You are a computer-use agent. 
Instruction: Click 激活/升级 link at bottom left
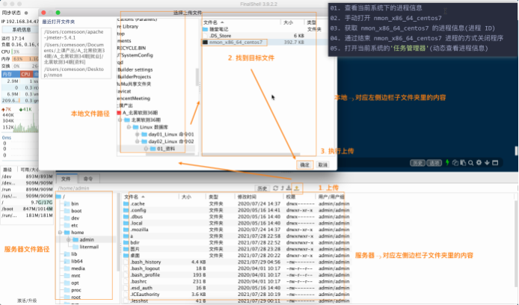[x=27, y=301]
